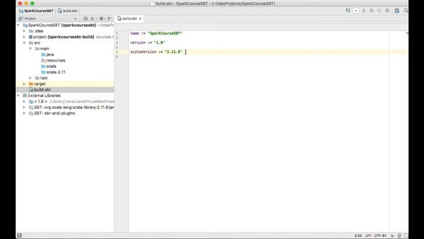Select the main folder row
The width and height of the screenshot is (424, 239).
65,48
